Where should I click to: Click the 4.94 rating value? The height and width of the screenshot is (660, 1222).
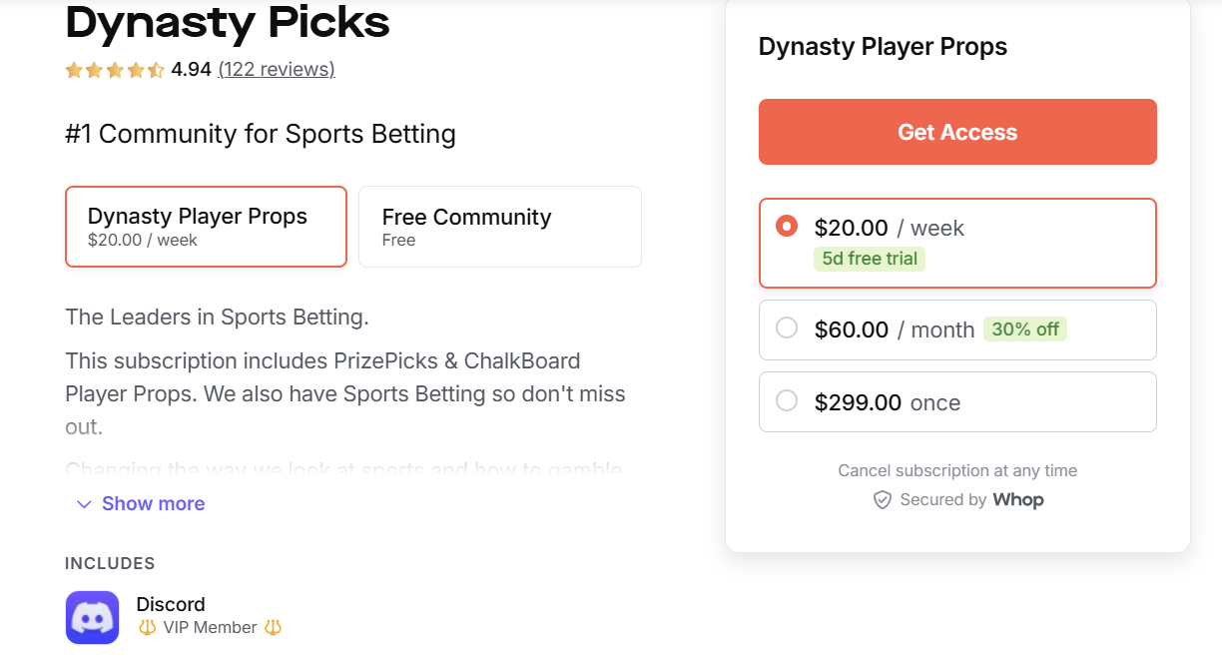[x=191, y=70]
